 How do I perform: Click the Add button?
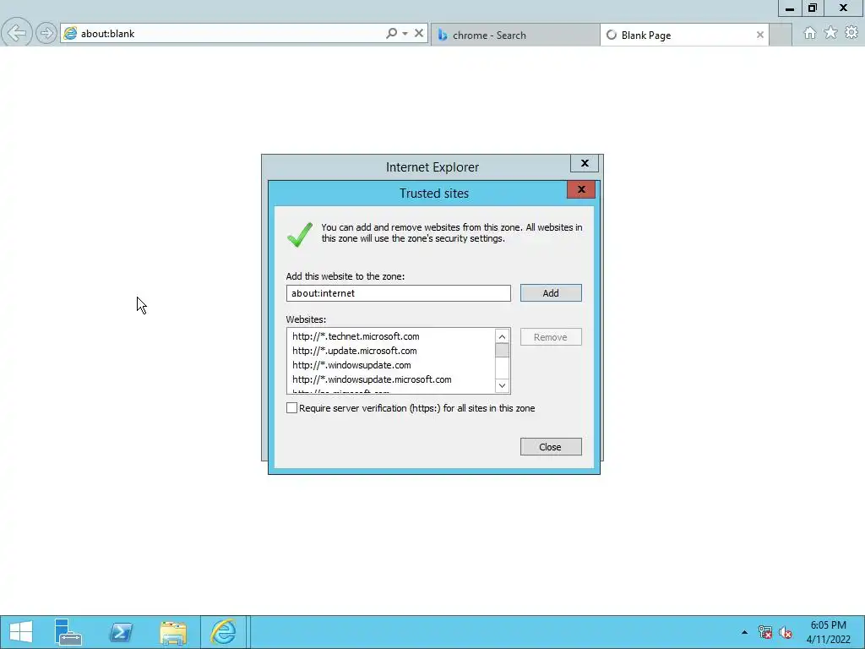click(551, 293)
